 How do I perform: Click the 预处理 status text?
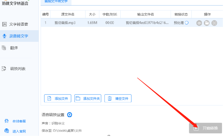(179, 23)
